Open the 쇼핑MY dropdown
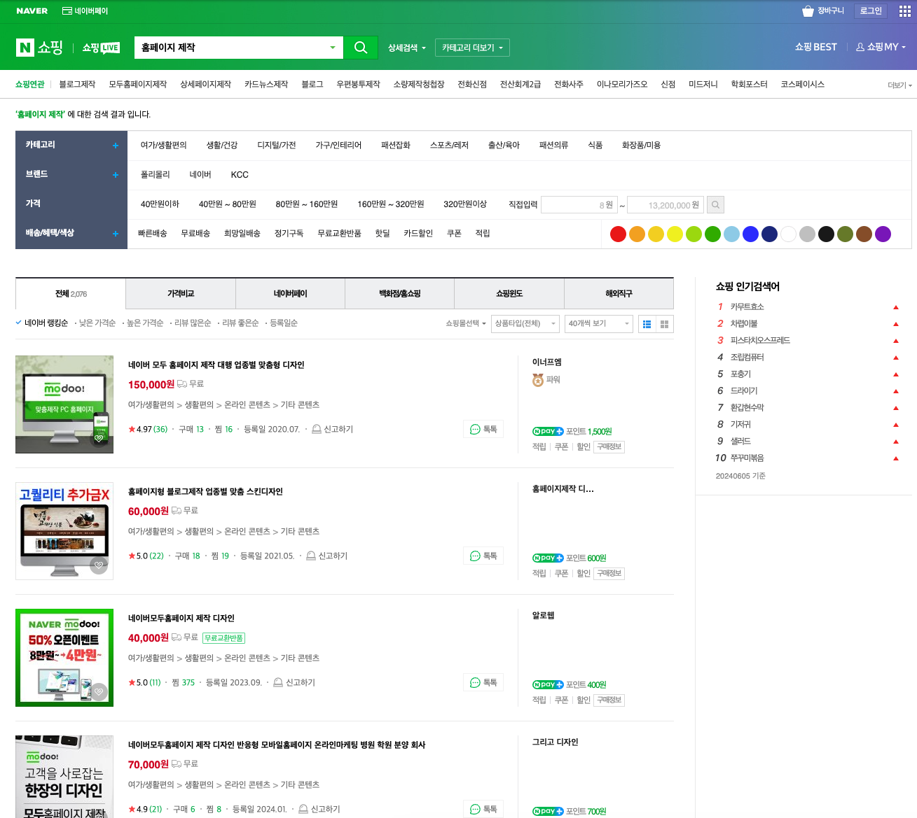 881,47
